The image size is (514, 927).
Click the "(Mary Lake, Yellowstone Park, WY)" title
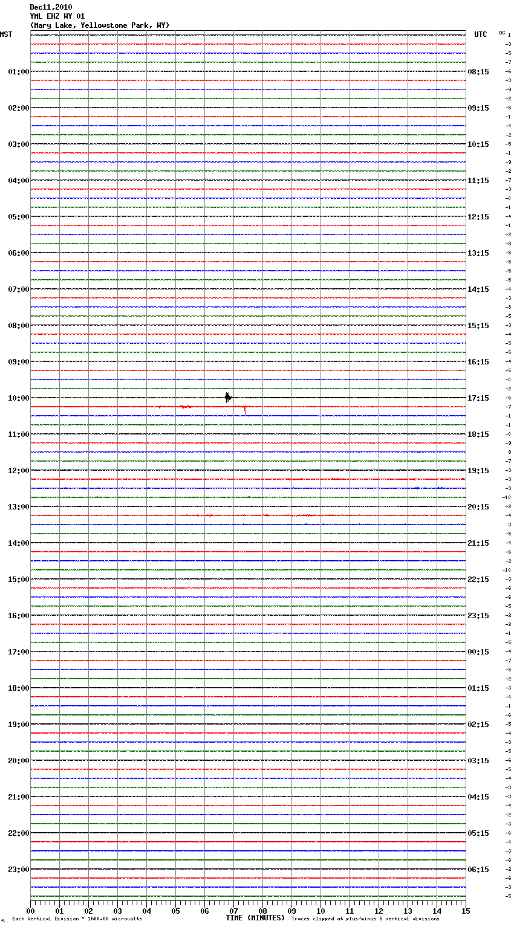click(x=100, y=25)
